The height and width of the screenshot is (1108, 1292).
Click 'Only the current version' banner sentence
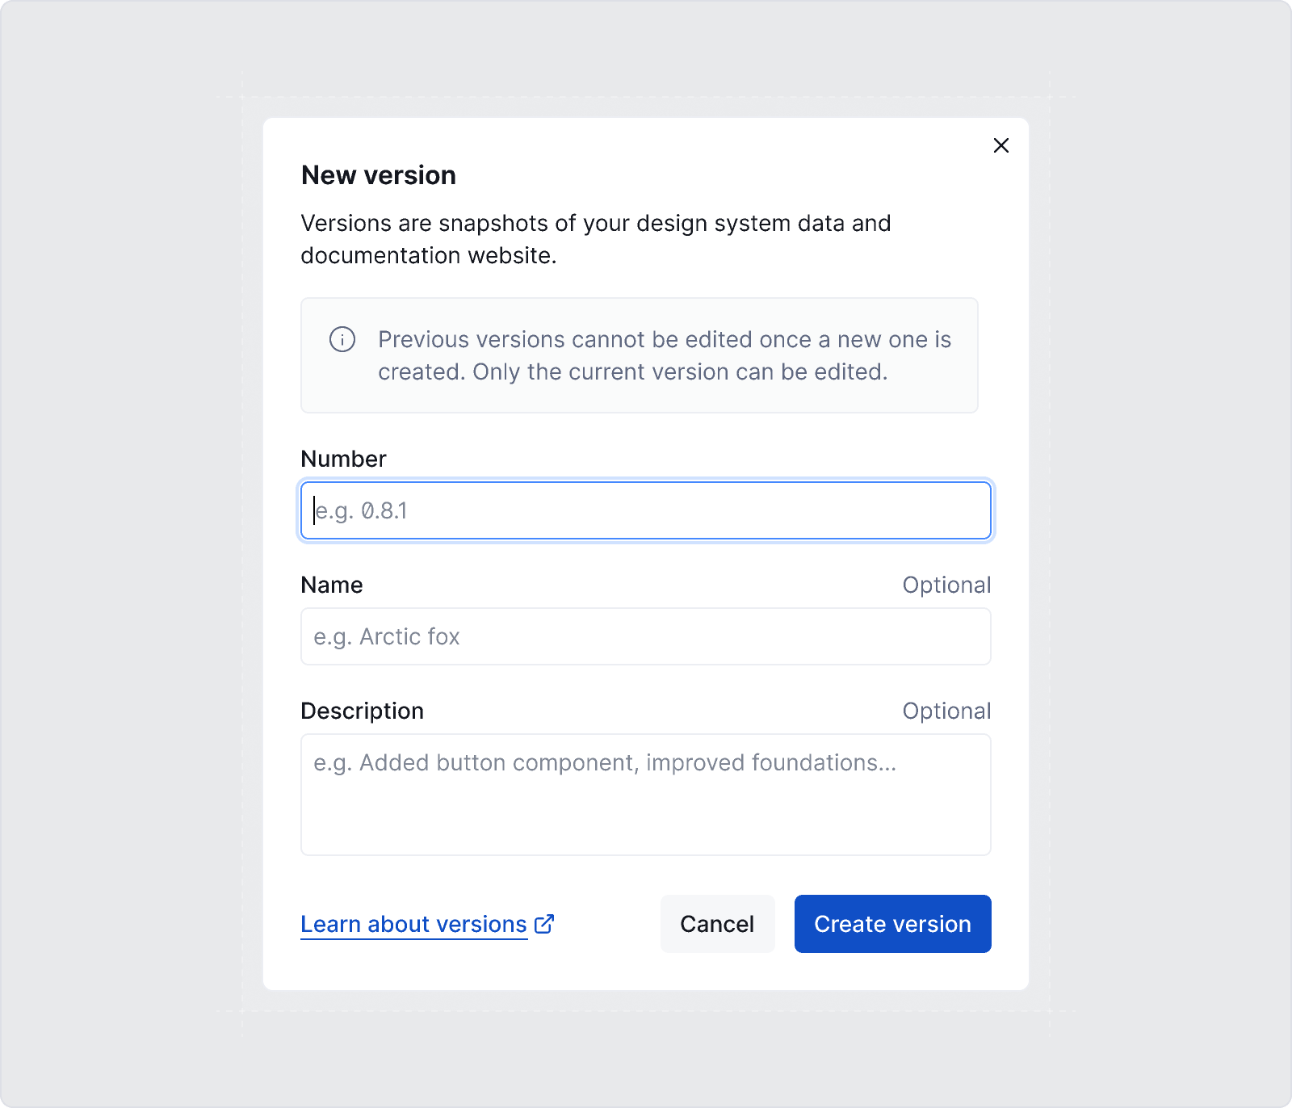pos(680,371)
